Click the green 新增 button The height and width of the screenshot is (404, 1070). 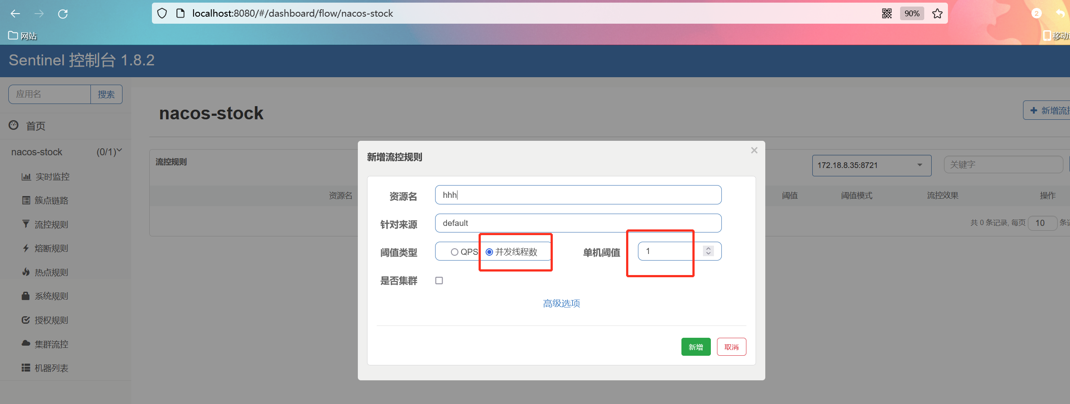696,347
